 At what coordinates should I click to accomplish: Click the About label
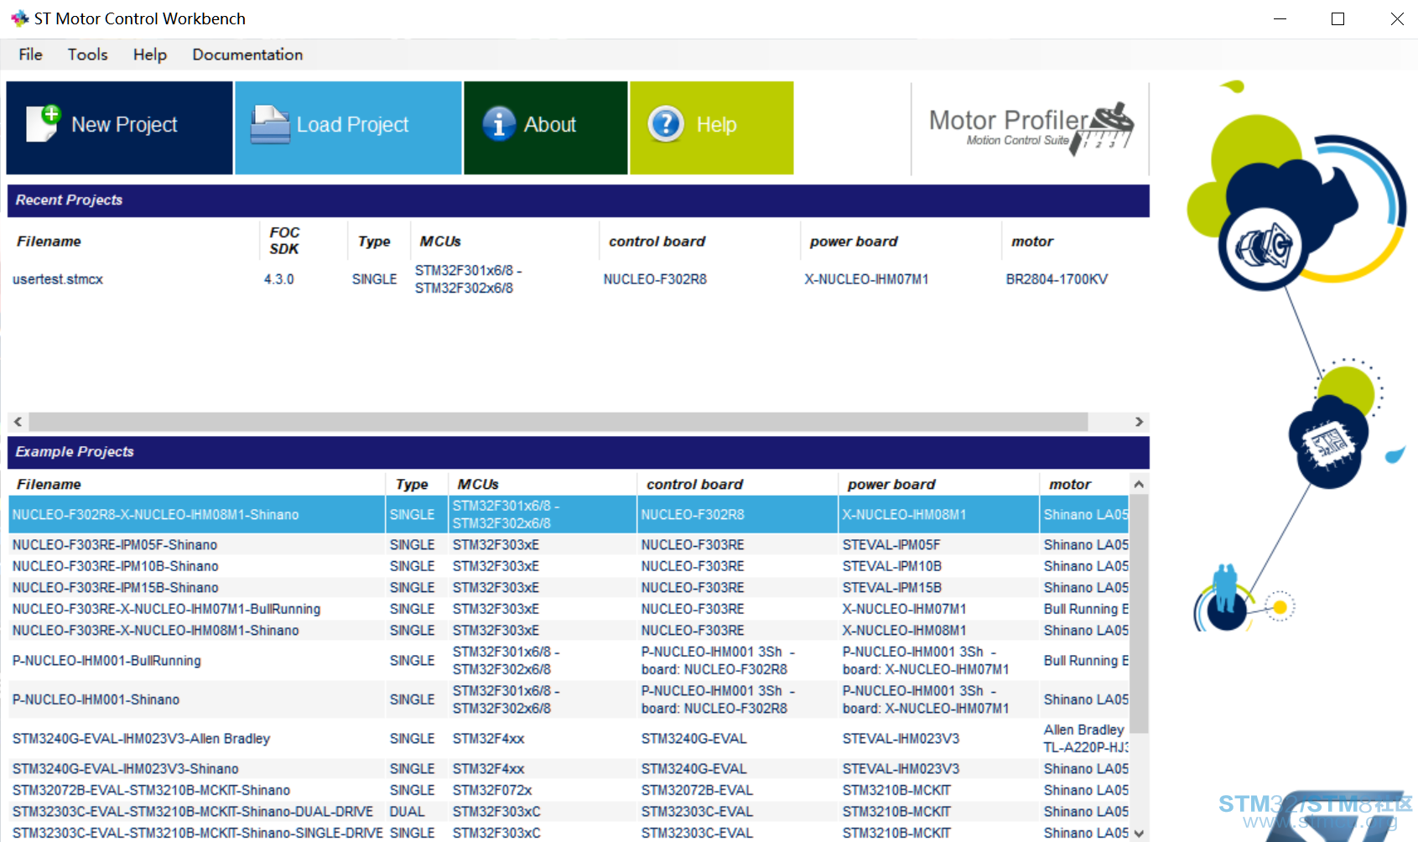click(550, 125)
